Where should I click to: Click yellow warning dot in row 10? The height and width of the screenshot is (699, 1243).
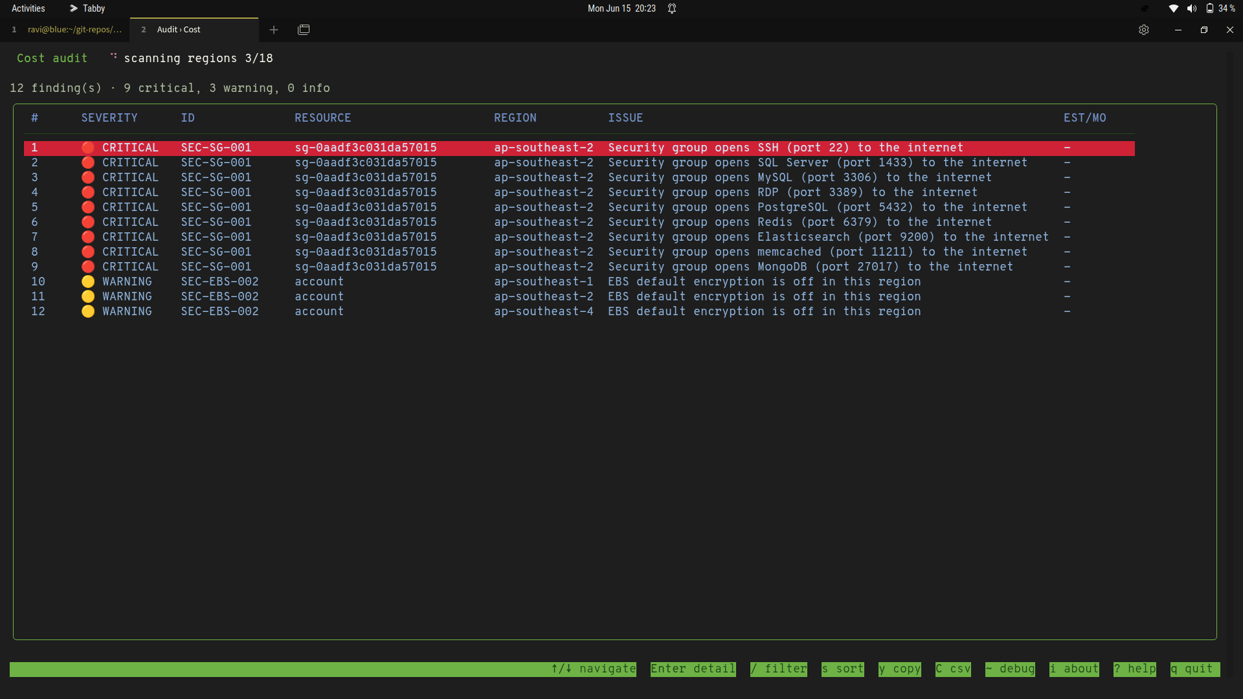click(x=88, y=282)
